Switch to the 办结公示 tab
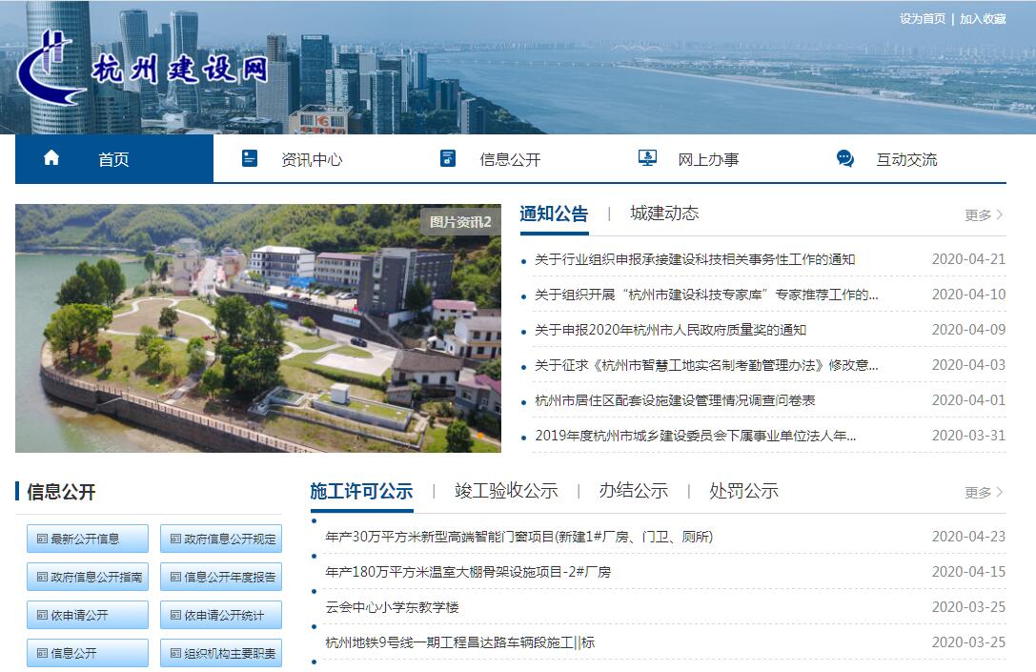 point(634,491)
